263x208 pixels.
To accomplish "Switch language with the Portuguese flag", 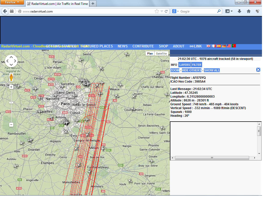I will pos(234,46).
